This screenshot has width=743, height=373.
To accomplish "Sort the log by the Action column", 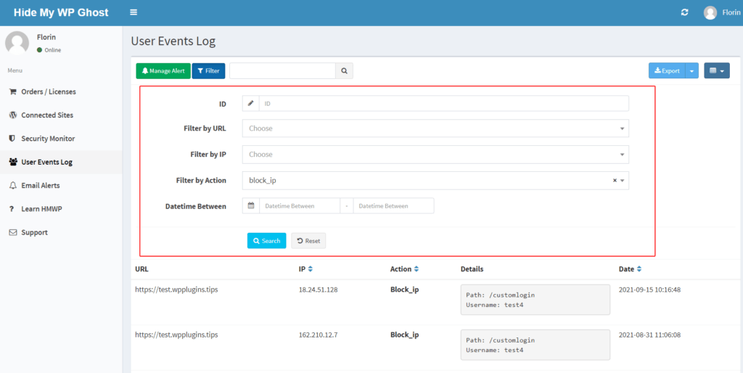I will pos(416,269).
